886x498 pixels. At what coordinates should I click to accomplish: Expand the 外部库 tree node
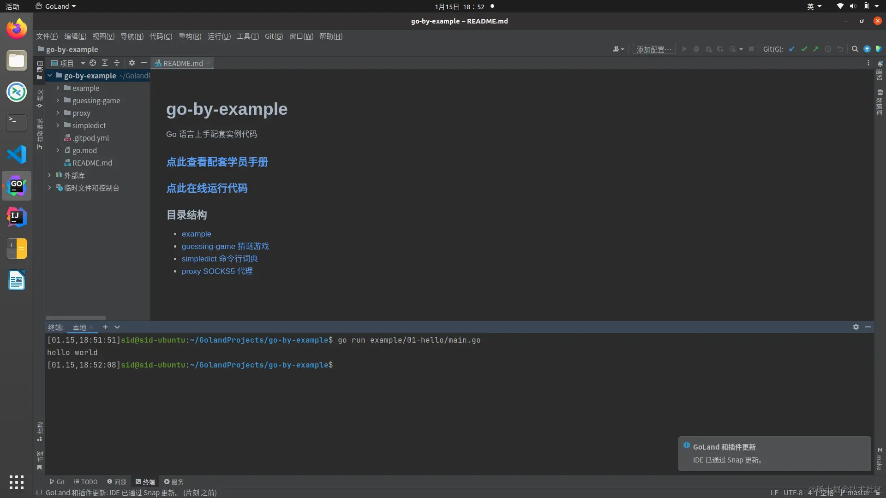pyautogui.click(x=49, y=175)
